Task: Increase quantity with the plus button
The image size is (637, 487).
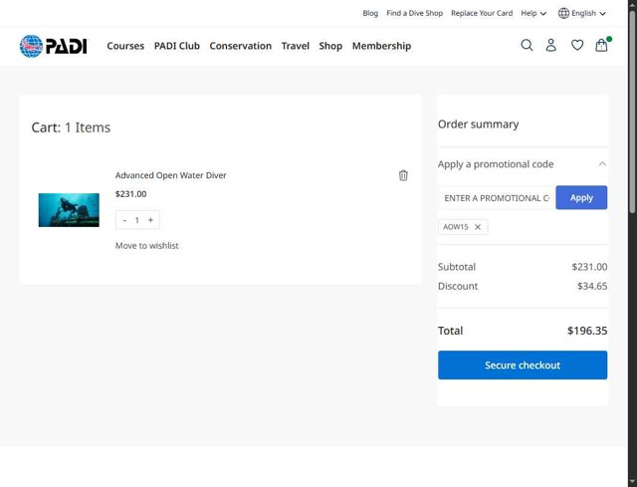Action: 150,220
